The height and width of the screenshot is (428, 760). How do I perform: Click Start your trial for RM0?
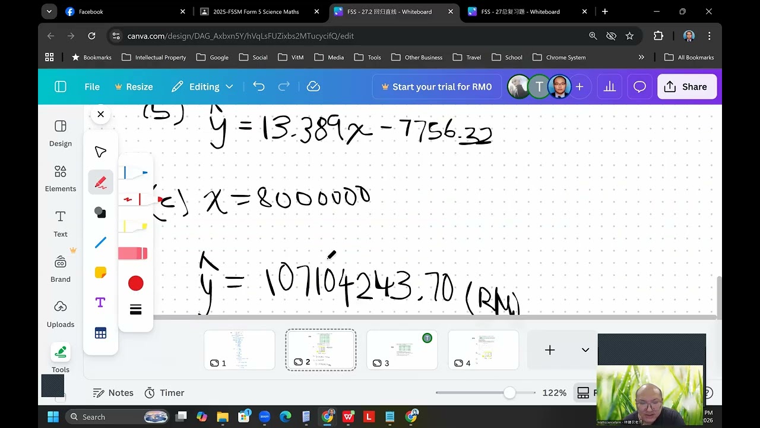[436, 87]
